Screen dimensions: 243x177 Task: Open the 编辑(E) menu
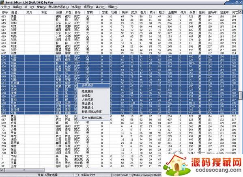pos(17,7)
